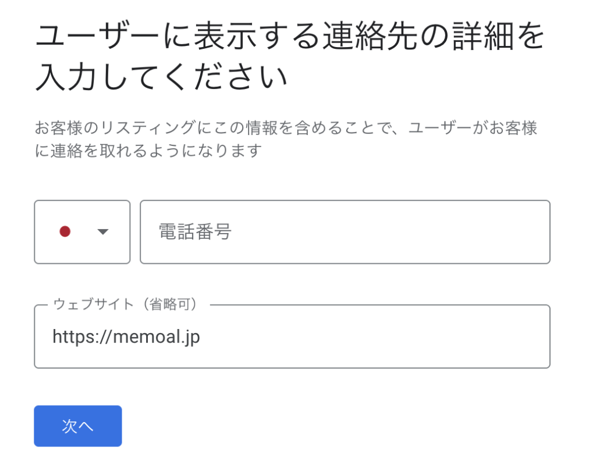The height and width of the screenshot is (472, 596).
Task: Open the country code dropdown arrow
Action: [x=103, y=231]
